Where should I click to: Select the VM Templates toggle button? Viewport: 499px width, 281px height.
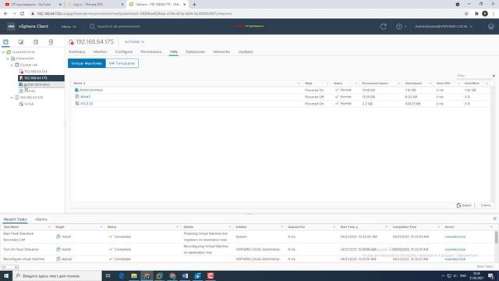point(122,63)
